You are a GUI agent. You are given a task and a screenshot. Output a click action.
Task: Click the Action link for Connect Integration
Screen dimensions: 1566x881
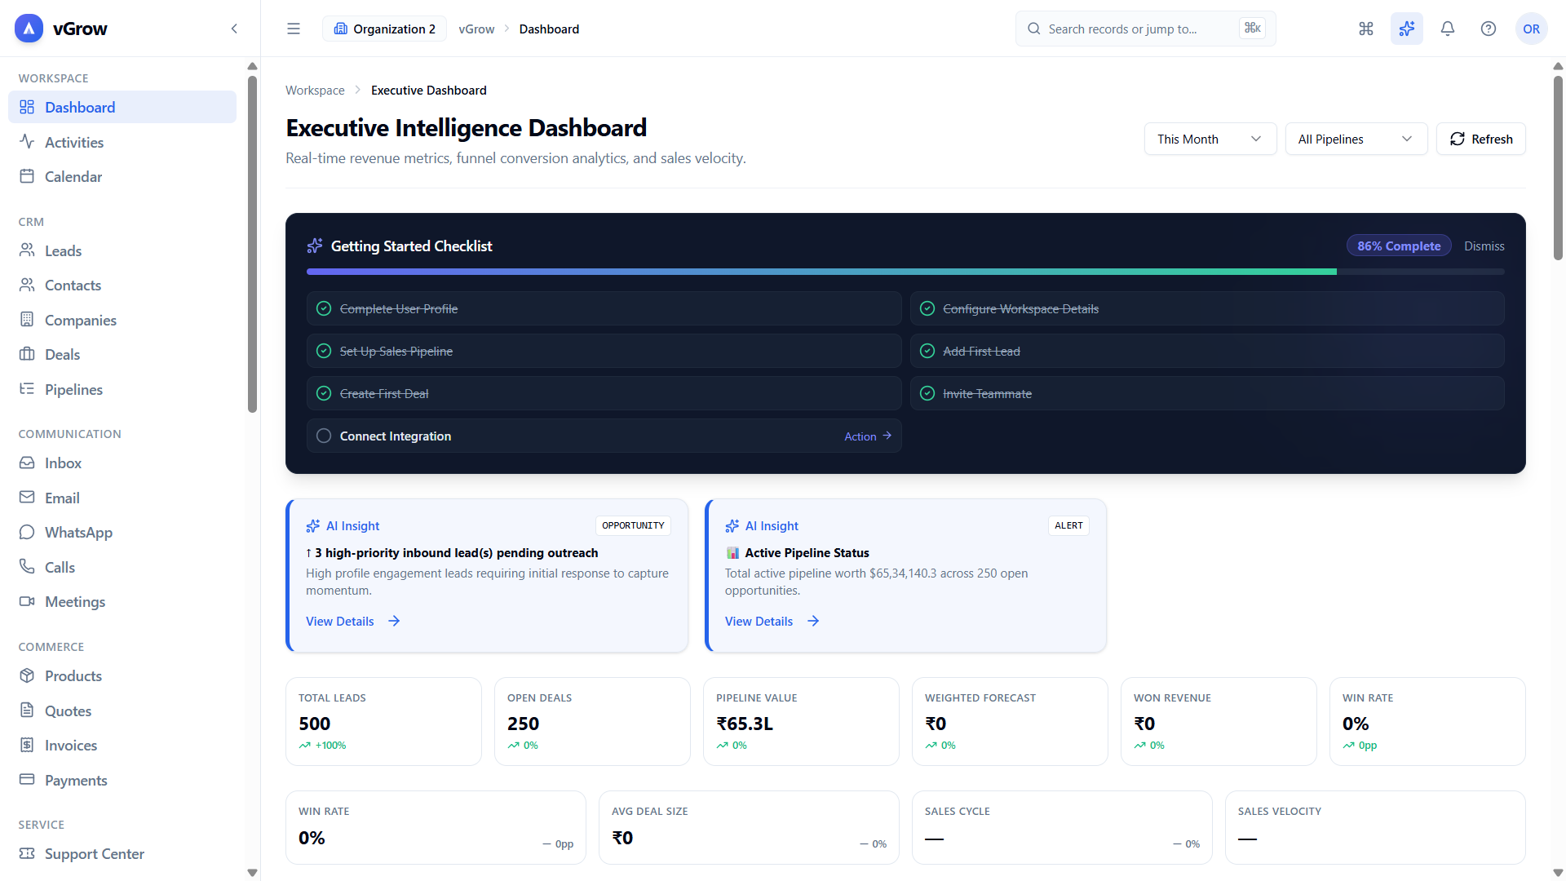[x=868, y=436]
